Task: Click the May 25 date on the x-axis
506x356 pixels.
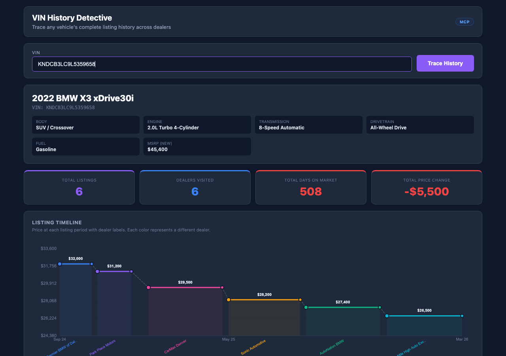Action: (228, 339)
